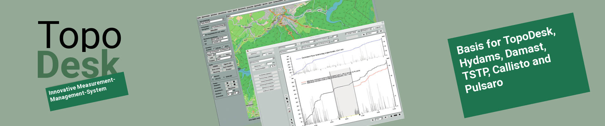
Task: Open the 'Datei' menu in the map window
Action: click(x=199, y=17)
